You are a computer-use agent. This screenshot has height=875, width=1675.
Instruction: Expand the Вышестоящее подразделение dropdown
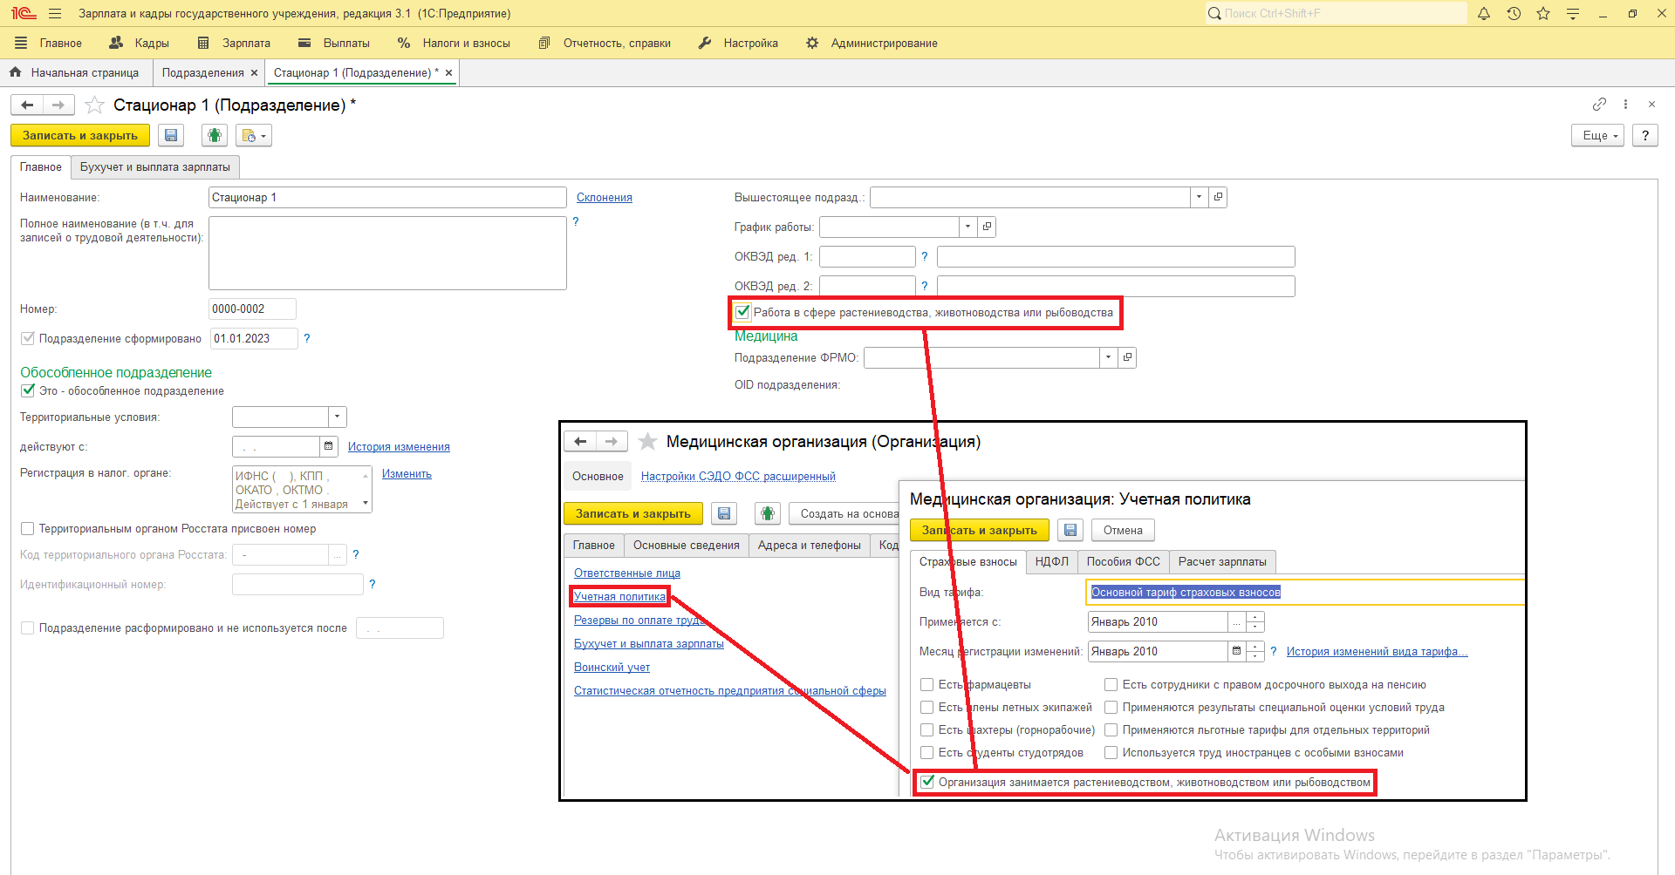tap(1200, 198)
